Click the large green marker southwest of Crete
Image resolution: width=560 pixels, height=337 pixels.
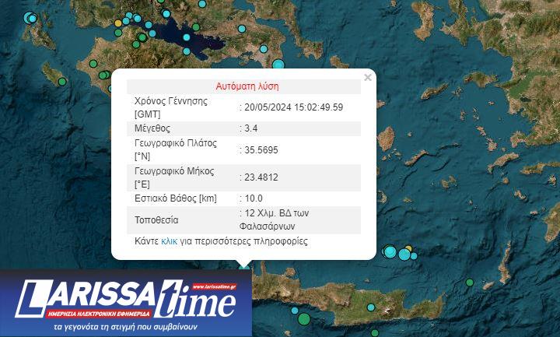click(x=303, y=318)
